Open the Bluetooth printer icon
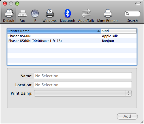This screenshot has width=144, height=124. [68, 13]
